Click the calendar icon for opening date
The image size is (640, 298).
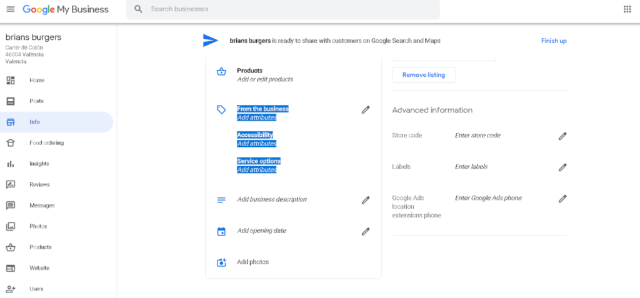(221, 231)
